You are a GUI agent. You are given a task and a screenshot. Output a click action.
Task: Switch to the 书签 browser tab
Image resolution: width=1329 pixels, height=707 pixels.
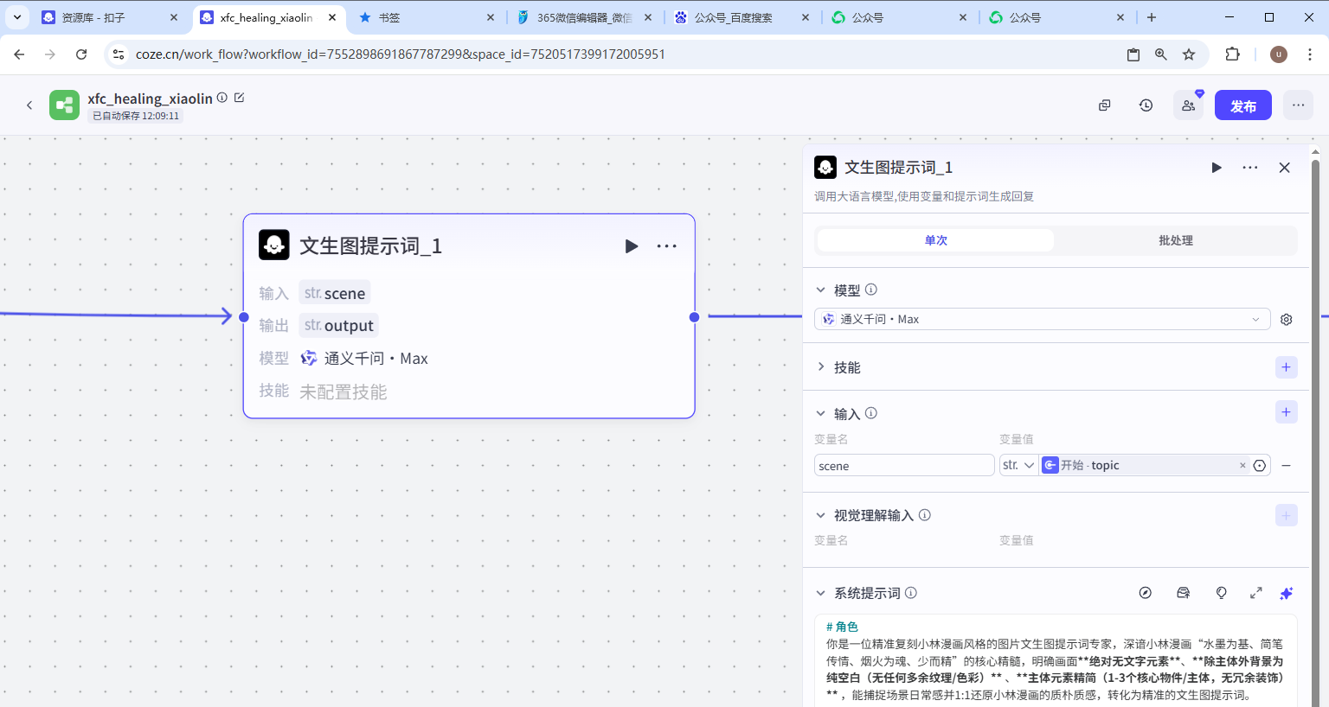pos(424,17)
